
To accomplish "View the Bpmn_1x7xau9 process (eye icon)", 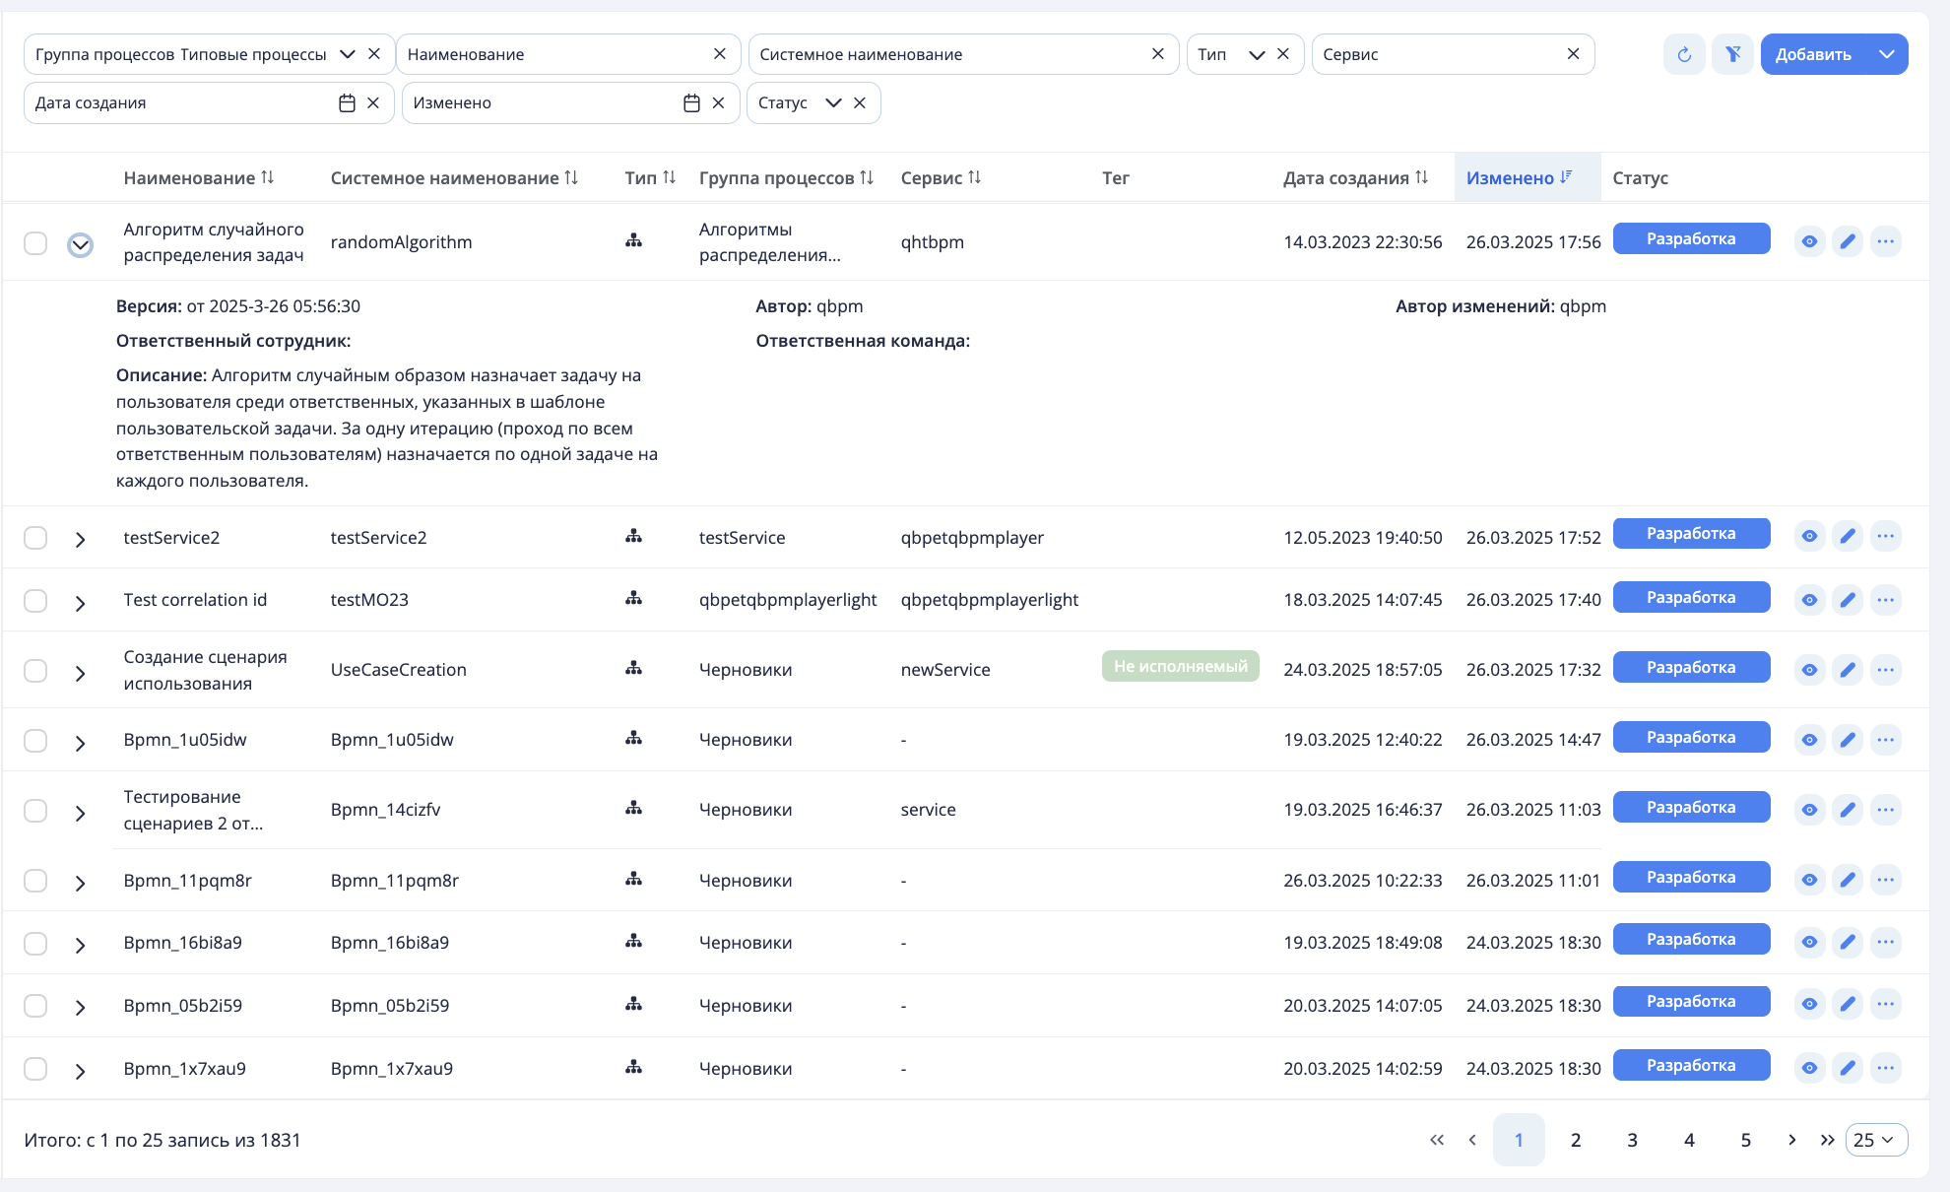I will pos(1809,1068).
